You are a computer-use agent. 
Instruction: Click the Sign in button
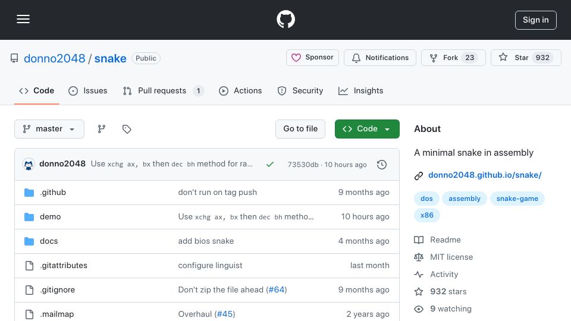pos(536,20)
